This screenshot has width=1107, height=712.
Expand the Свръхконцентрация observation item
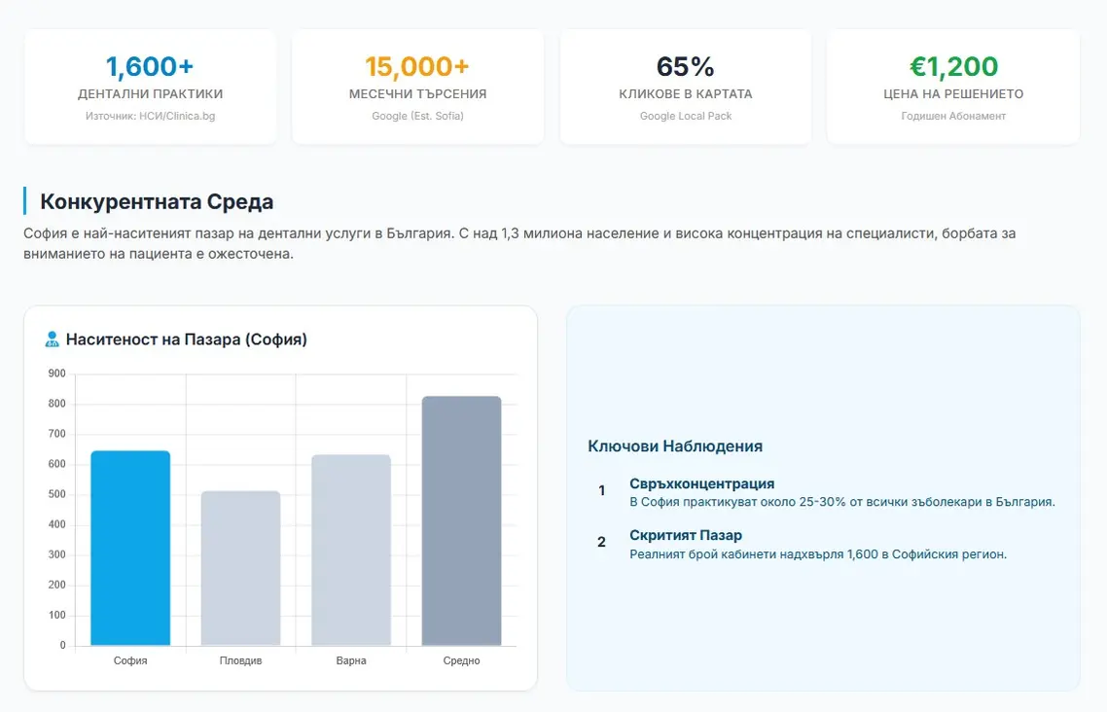(700, 482)
